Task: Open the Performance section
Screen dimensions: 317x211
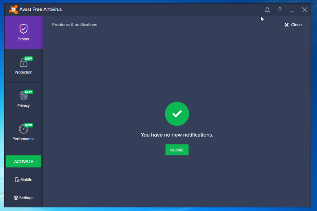Action: coord(24,132)
